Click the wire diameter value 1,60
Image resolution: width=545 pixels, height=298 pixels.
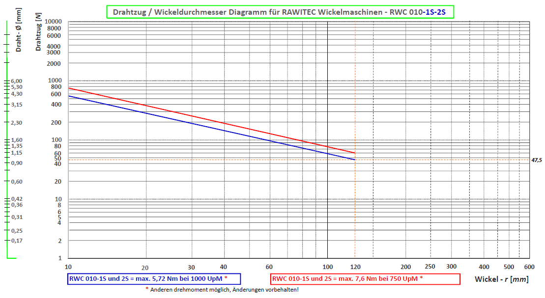click(x=16, y=140)
